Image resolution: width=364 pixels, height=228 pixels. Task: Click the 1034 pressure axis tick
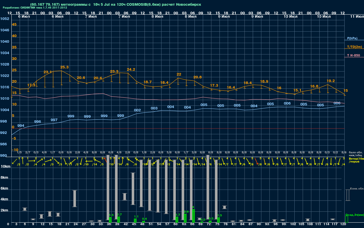(5, 53)
